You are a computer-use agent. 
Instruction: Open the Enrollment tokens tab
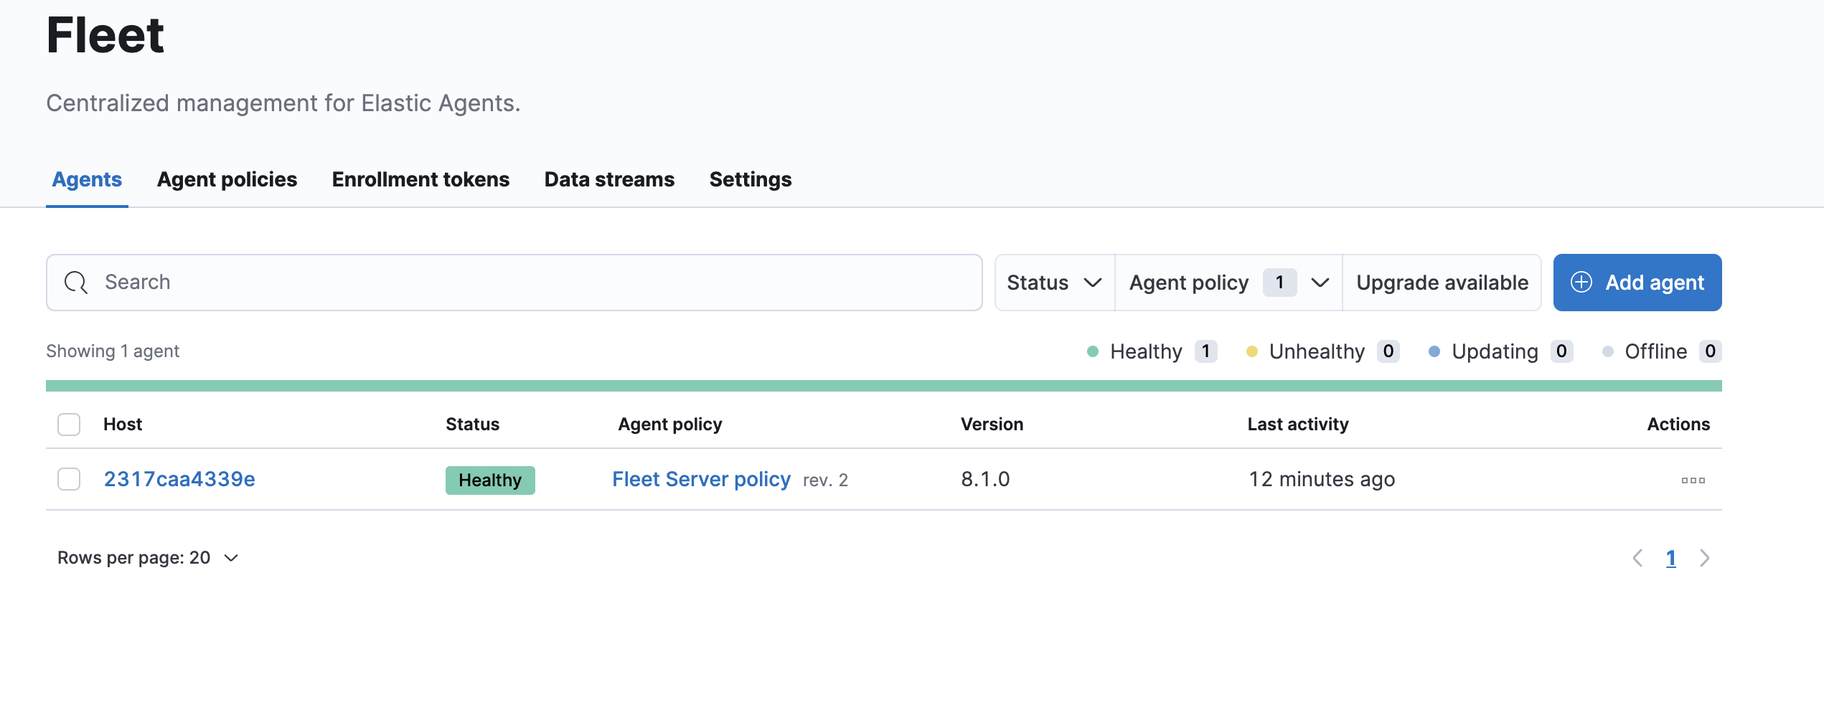420,179
